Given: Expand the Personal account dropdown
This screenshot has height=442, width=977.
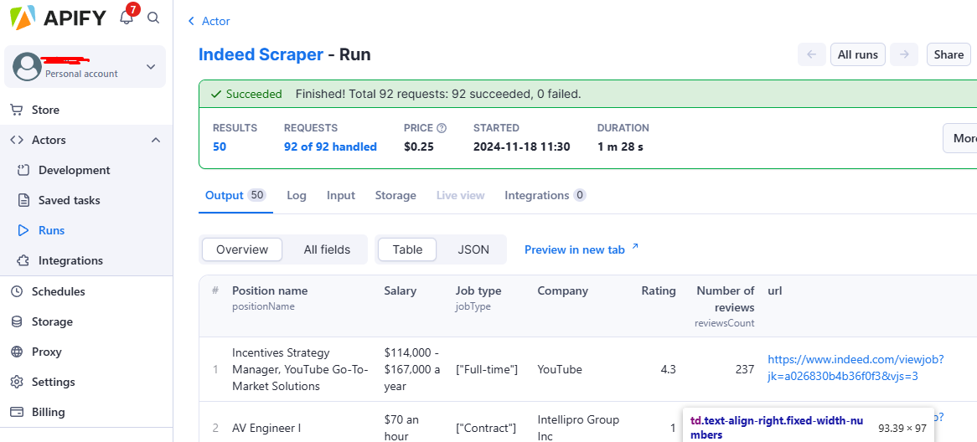Looking at the screenshot, I should tap(151, 67).
